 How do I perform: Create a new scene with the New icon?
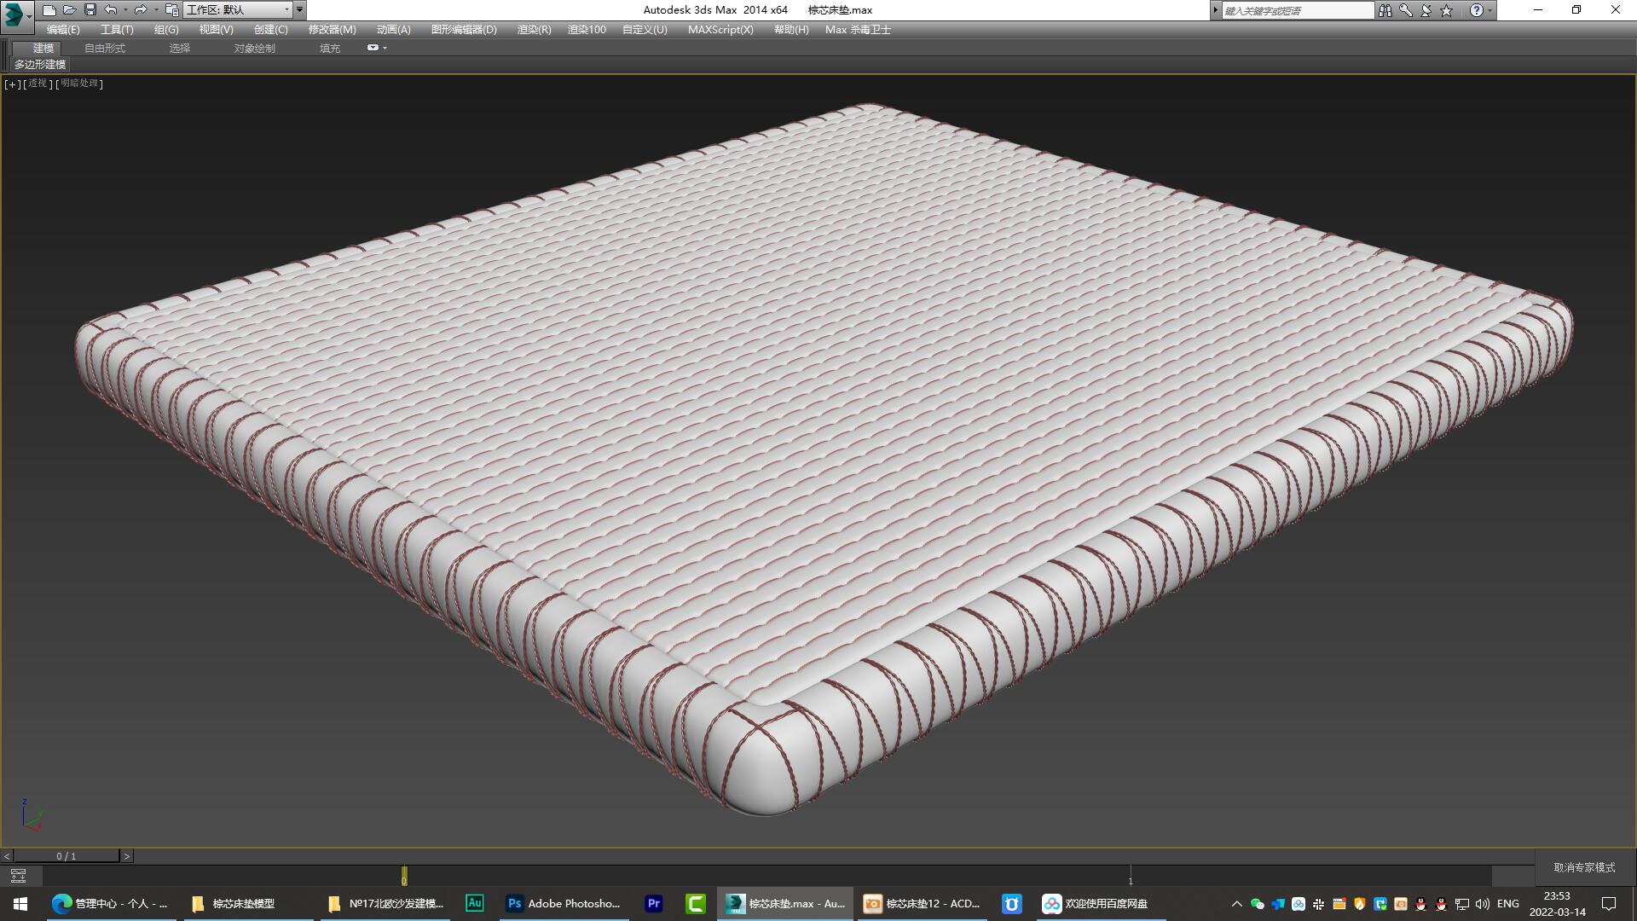(49, 9)
